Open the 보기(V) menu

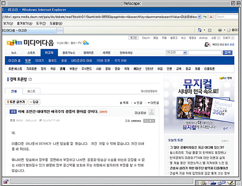[8, 23]
